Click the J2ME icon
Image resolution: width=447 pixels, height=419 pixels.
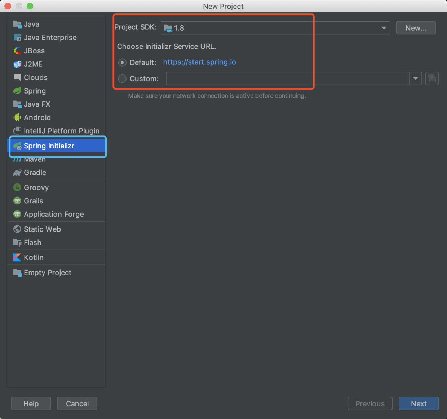(17, 64)
